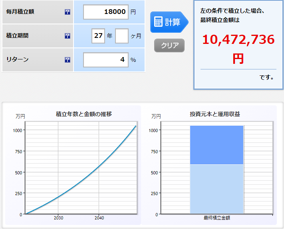Click the dark blue 運用収益 bar segment
The width and height of the screenshot is (284, 229).
pos(216,145)
